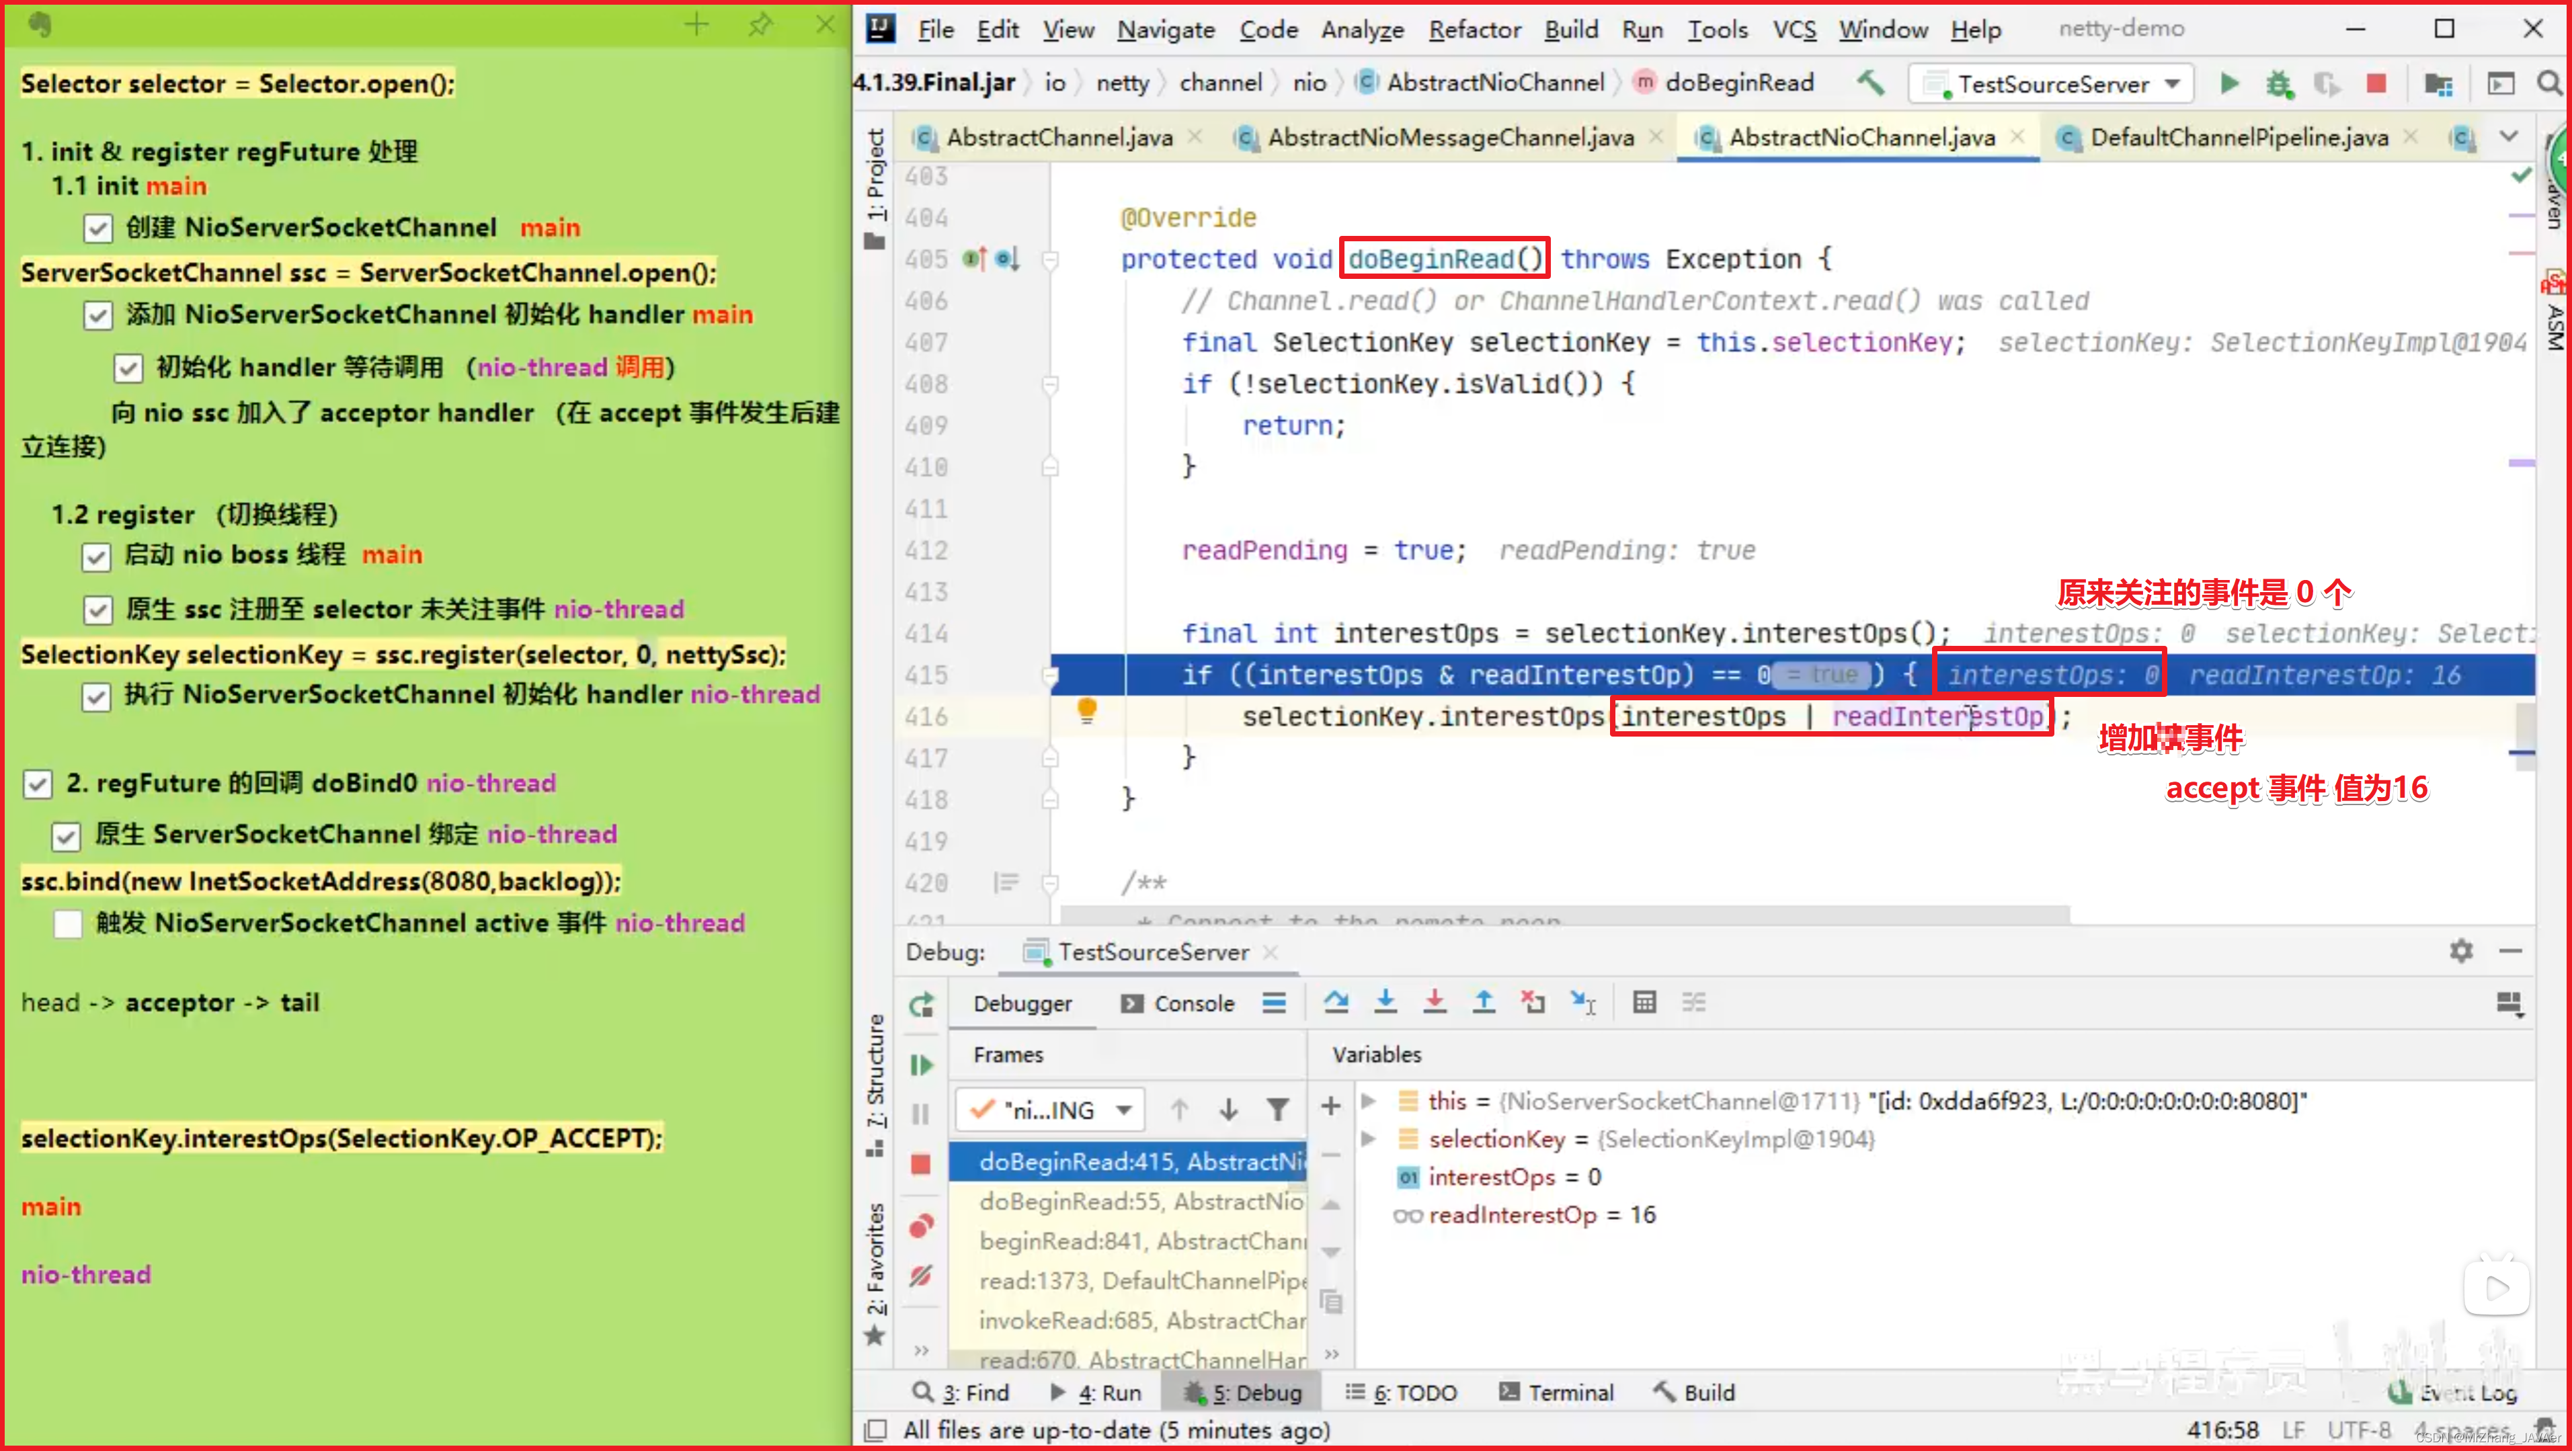The height and width of the screenshot is (1451, 2572).
Task: Click Step Into debugger icon
Action: click(1386, 1002)
